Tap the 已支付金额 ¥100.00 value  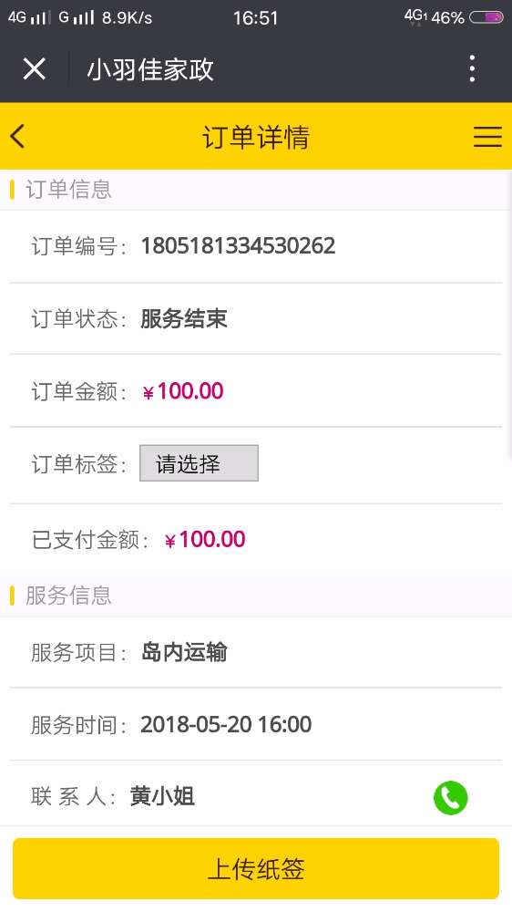(x=205, y=540)
